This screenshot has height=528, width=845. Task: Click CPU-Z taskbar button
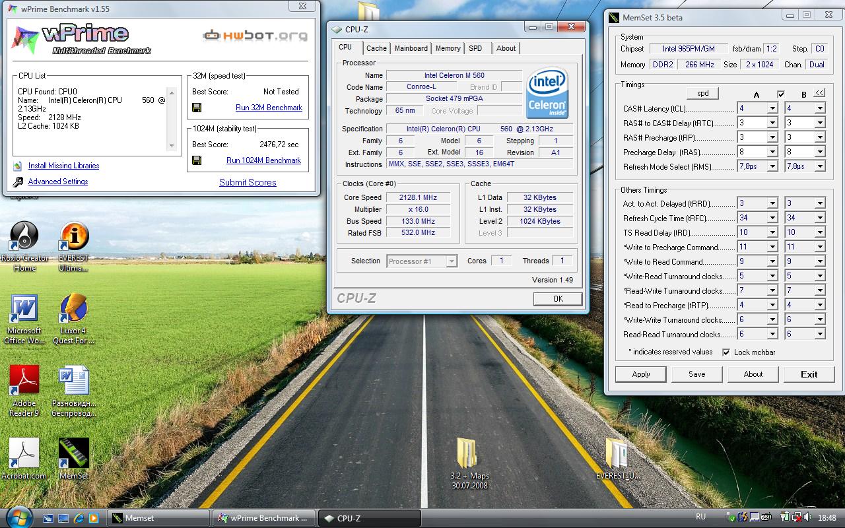tap(369, 518)
